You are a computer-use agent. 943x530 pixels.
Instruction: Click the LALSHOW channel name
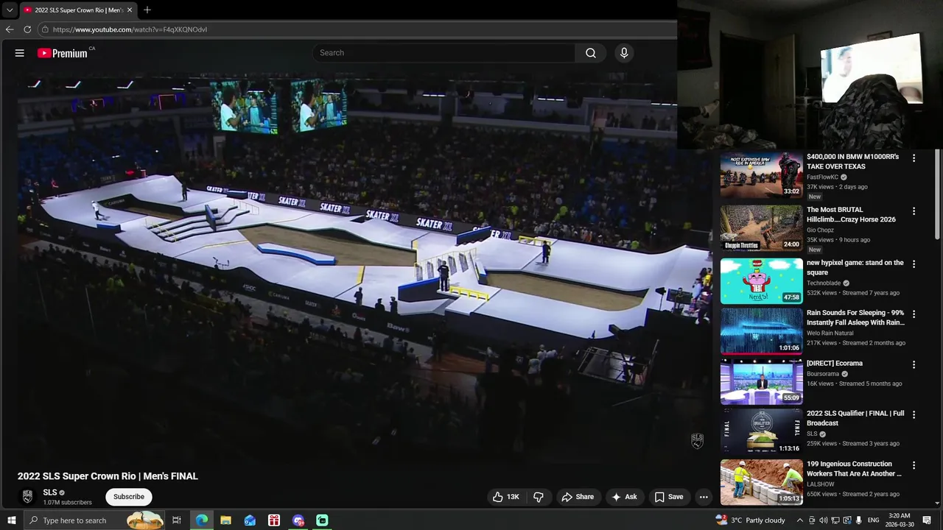821,484
